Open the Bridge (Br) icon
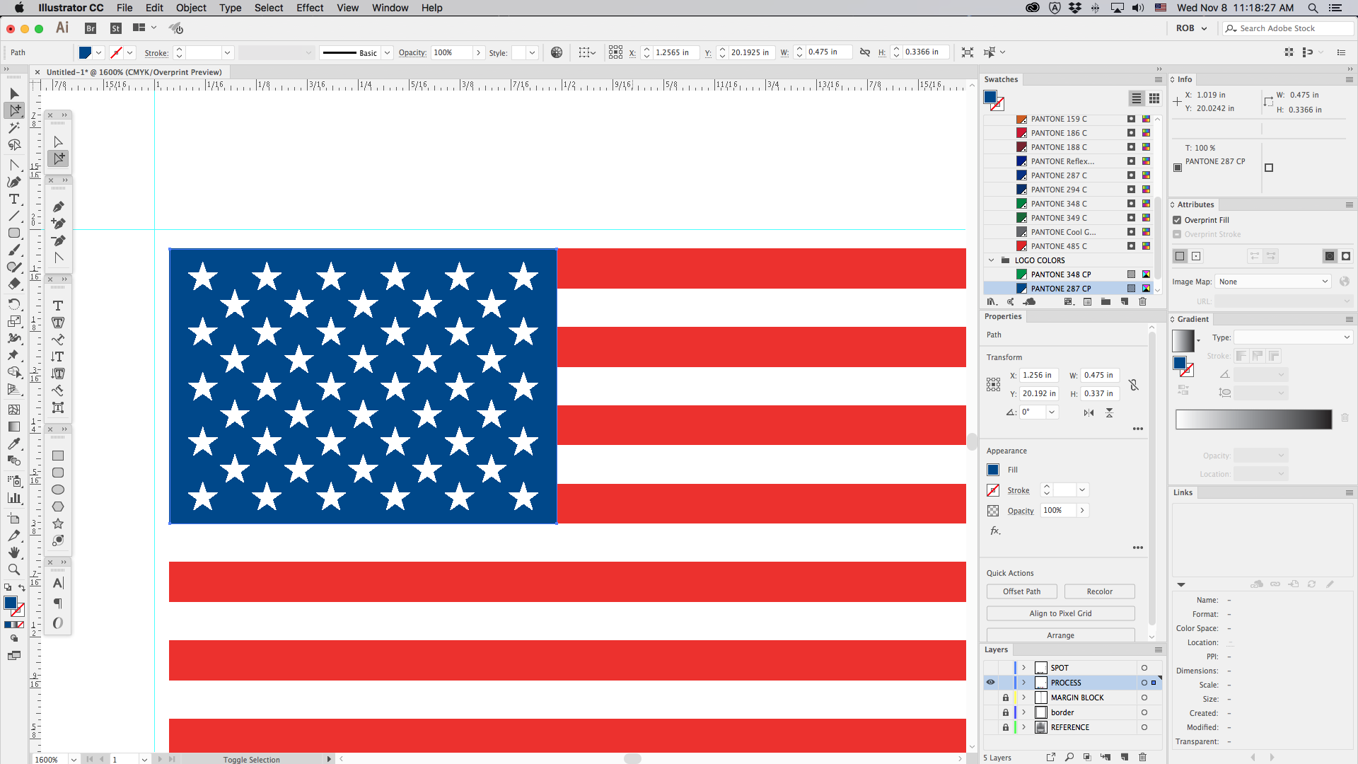 (x=91, y=28)
